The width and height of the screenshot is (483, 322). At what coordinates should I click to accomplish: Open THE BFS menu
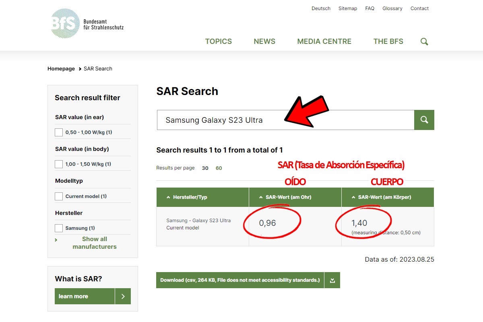click(388, 41)
